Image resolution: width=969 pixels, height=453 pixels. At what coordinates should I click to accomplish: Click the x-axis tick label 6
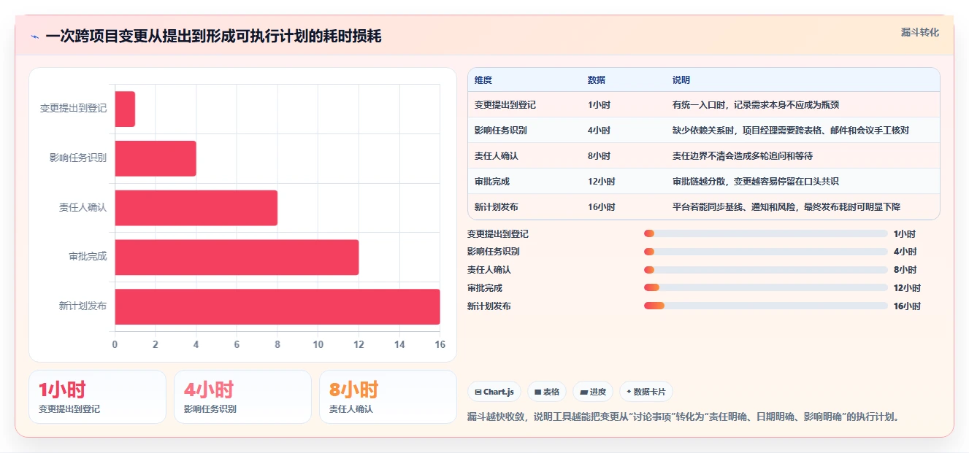point(237,344)
